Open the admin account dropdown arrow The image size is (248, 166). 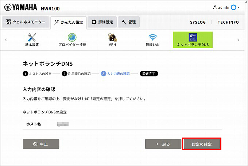click(238, 7)
